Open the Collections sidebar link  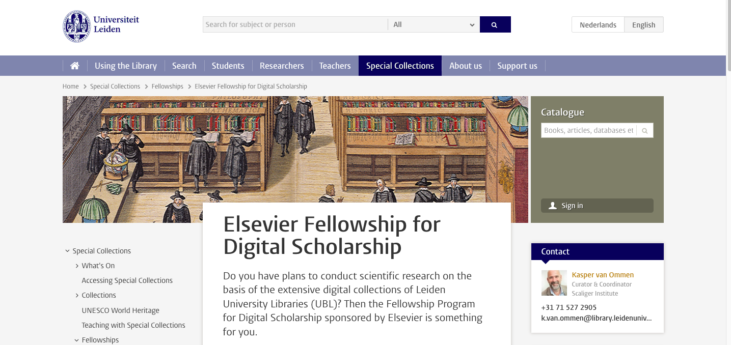coord(99,295)
